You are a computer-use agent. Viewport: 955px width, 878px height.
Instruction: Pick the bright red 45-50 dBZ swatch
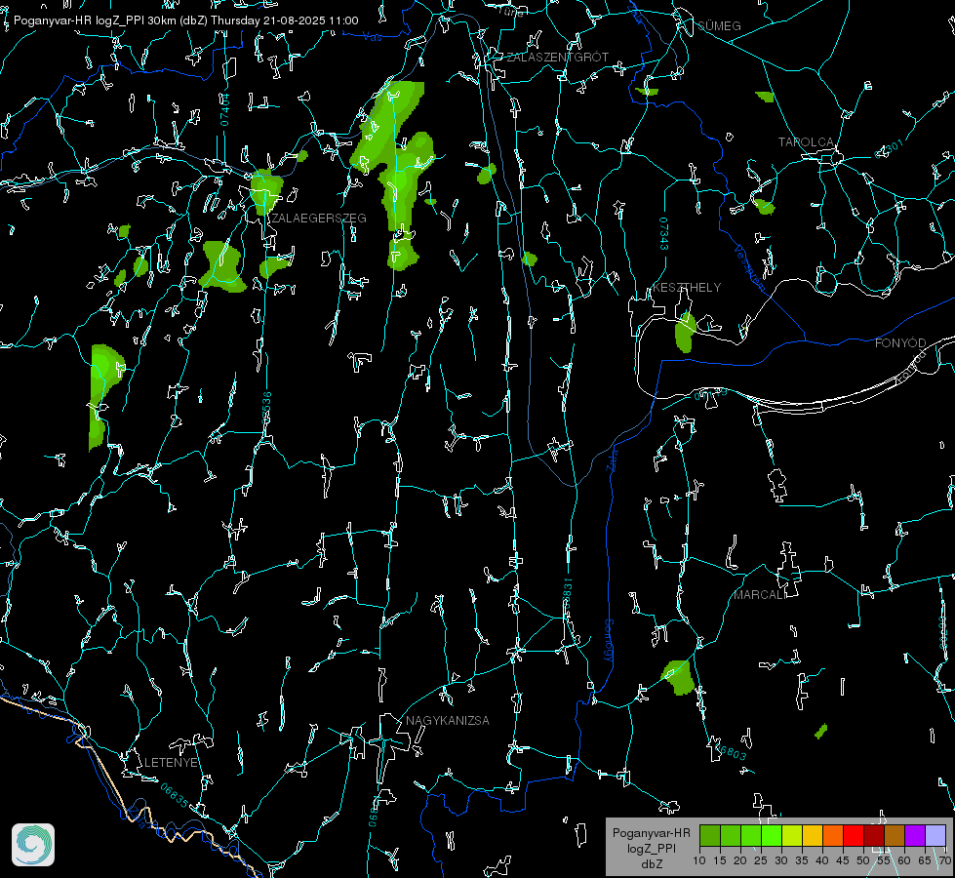point(854,835)
